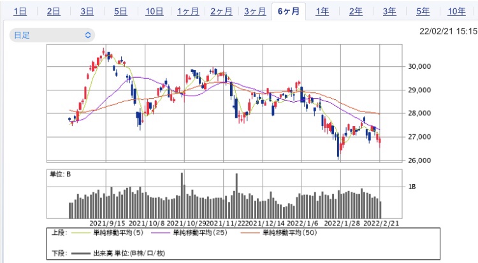Click the 2022/1/28 date label

click(342, 224)
